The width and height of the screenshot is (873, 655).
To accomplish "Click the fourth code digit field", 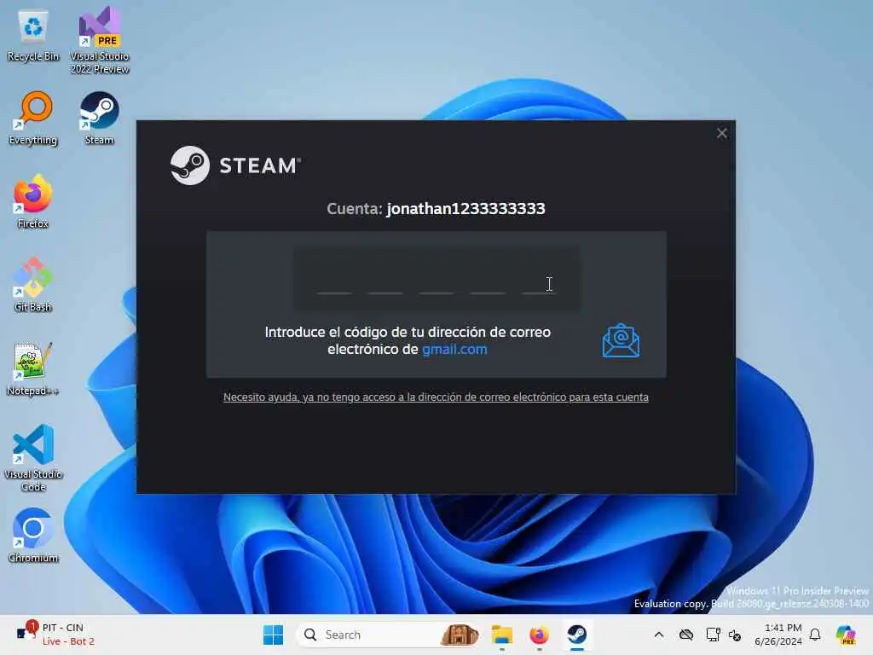I will [488, 280].
